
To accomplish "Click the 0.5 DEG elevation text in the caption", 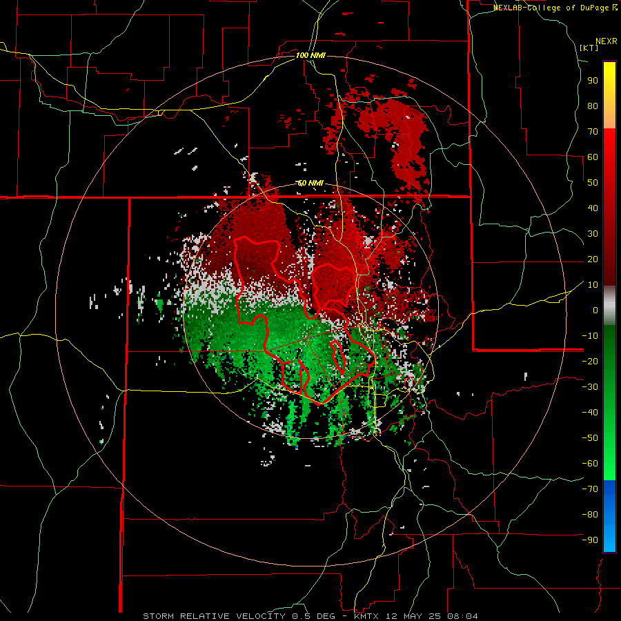I will 314,616.
